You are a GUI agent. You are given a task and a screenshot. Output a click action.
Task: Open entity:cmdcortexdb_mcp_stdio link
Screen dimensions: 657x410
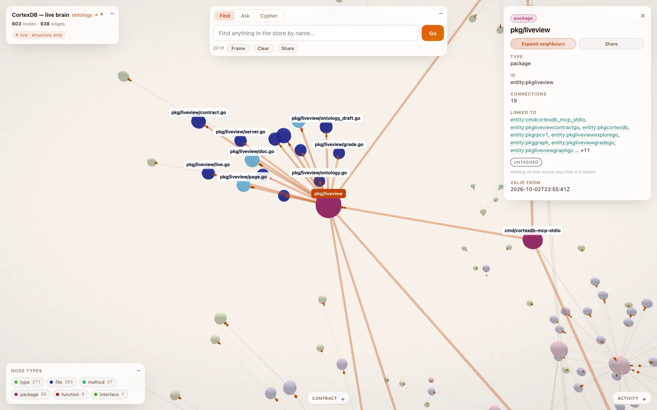548,120
